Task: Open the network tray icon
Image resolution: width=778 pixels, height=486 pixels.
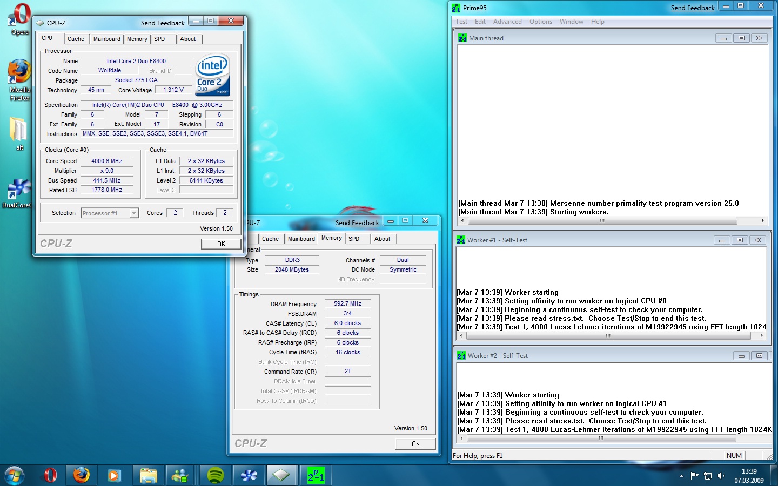Action: click(x=707, y=476)
